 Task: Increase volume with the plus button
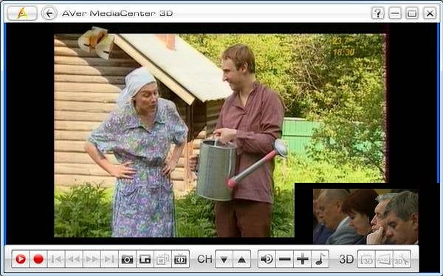303,259
